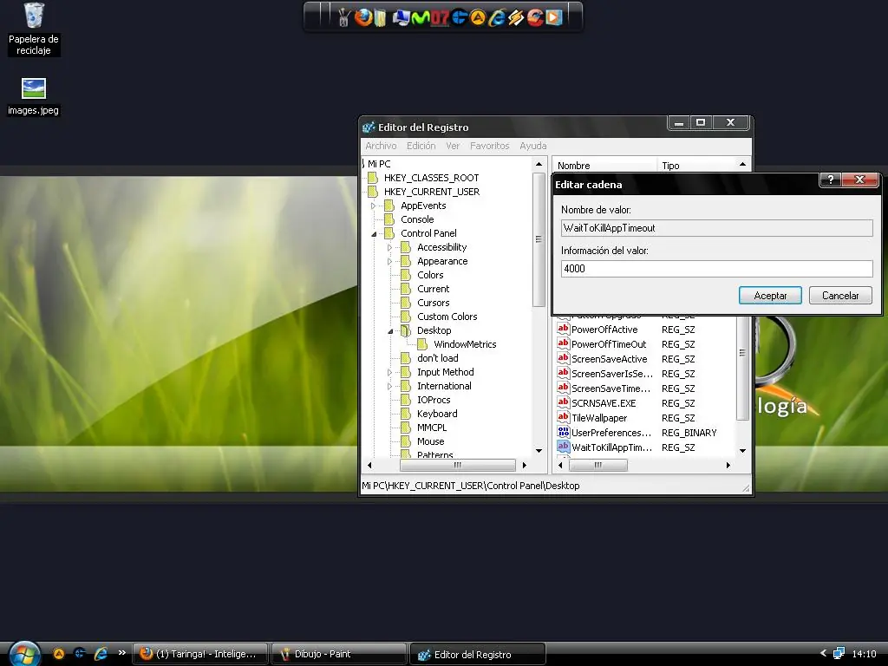Select the TileWallpaper string value icon
Screen dimensions: 888x666
click(x=563, y=417)
